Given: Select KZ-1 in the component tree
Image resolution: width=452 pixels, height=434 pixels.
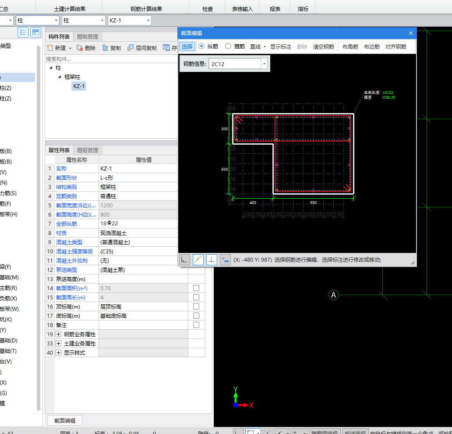Looking at the screenshot, I should [79, 86].
